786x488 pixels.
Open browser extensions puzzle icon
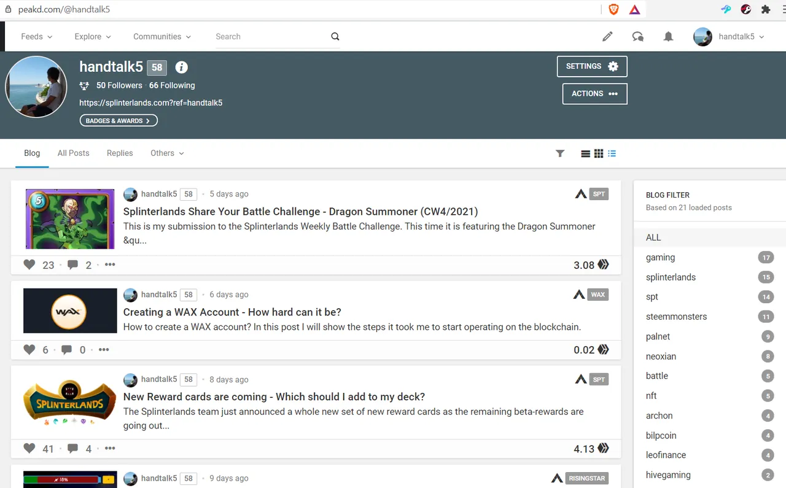click(x=766, y=9)
